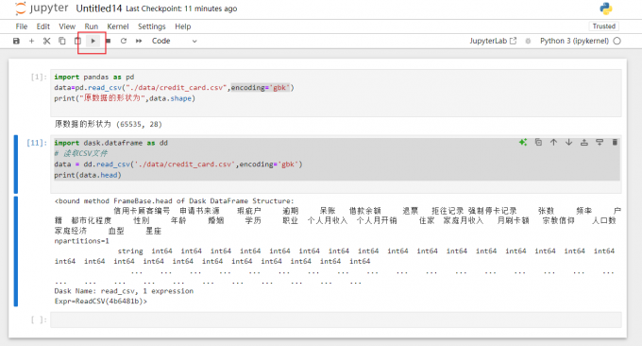This screenshot has height=346, width=642.
Task: Interrupt the kernel with the stop icon
Action: coord(108,41)
